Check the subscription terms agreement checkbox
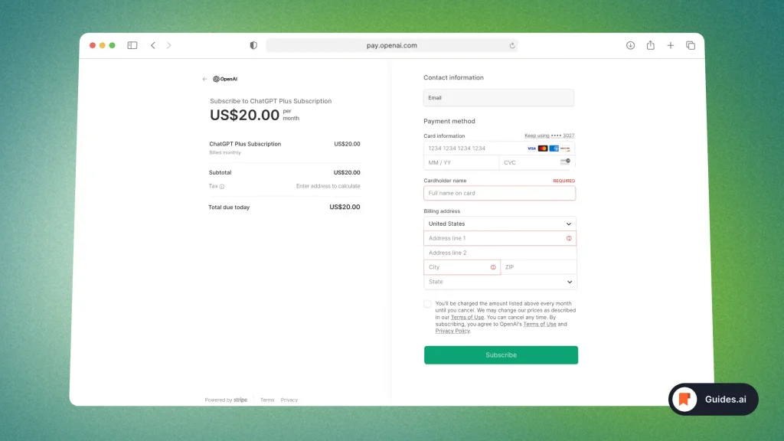Viewport: 784px width, 441px height. [427, 304]
